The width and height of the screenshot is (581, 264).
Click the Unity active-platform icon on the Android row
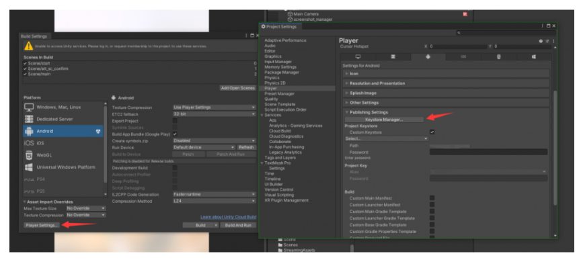[x=98, y=131]
